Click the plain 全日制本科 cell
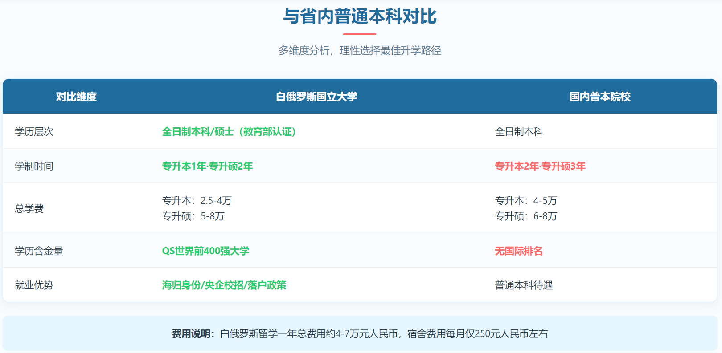 pos(519,132)
